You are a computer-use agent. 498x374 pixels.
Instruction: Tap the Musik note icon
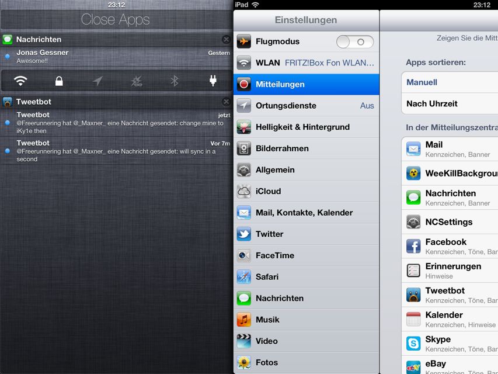click(x=243, y=320)
